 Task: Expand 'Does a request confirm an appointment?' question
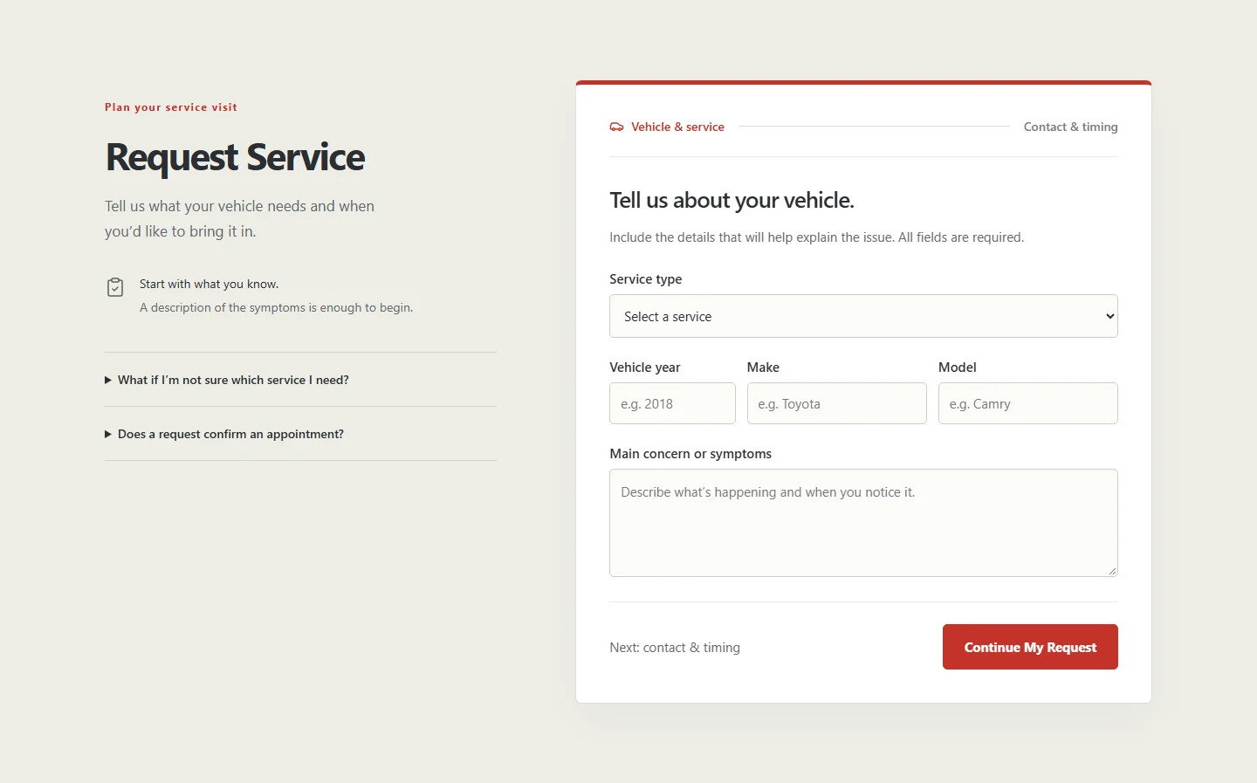[x=300, y=434]
